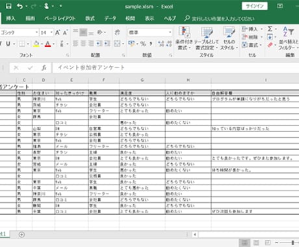The width and height of the screenshot is (299, 247).
Task: Click formula bar text イベント参加者アンケート
Action: [91, 68]
